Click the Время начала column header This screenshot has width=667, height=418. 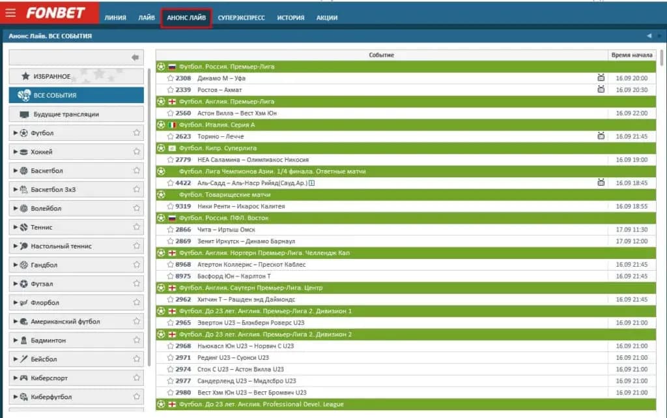pyautogui.click(x=632, y=55)
